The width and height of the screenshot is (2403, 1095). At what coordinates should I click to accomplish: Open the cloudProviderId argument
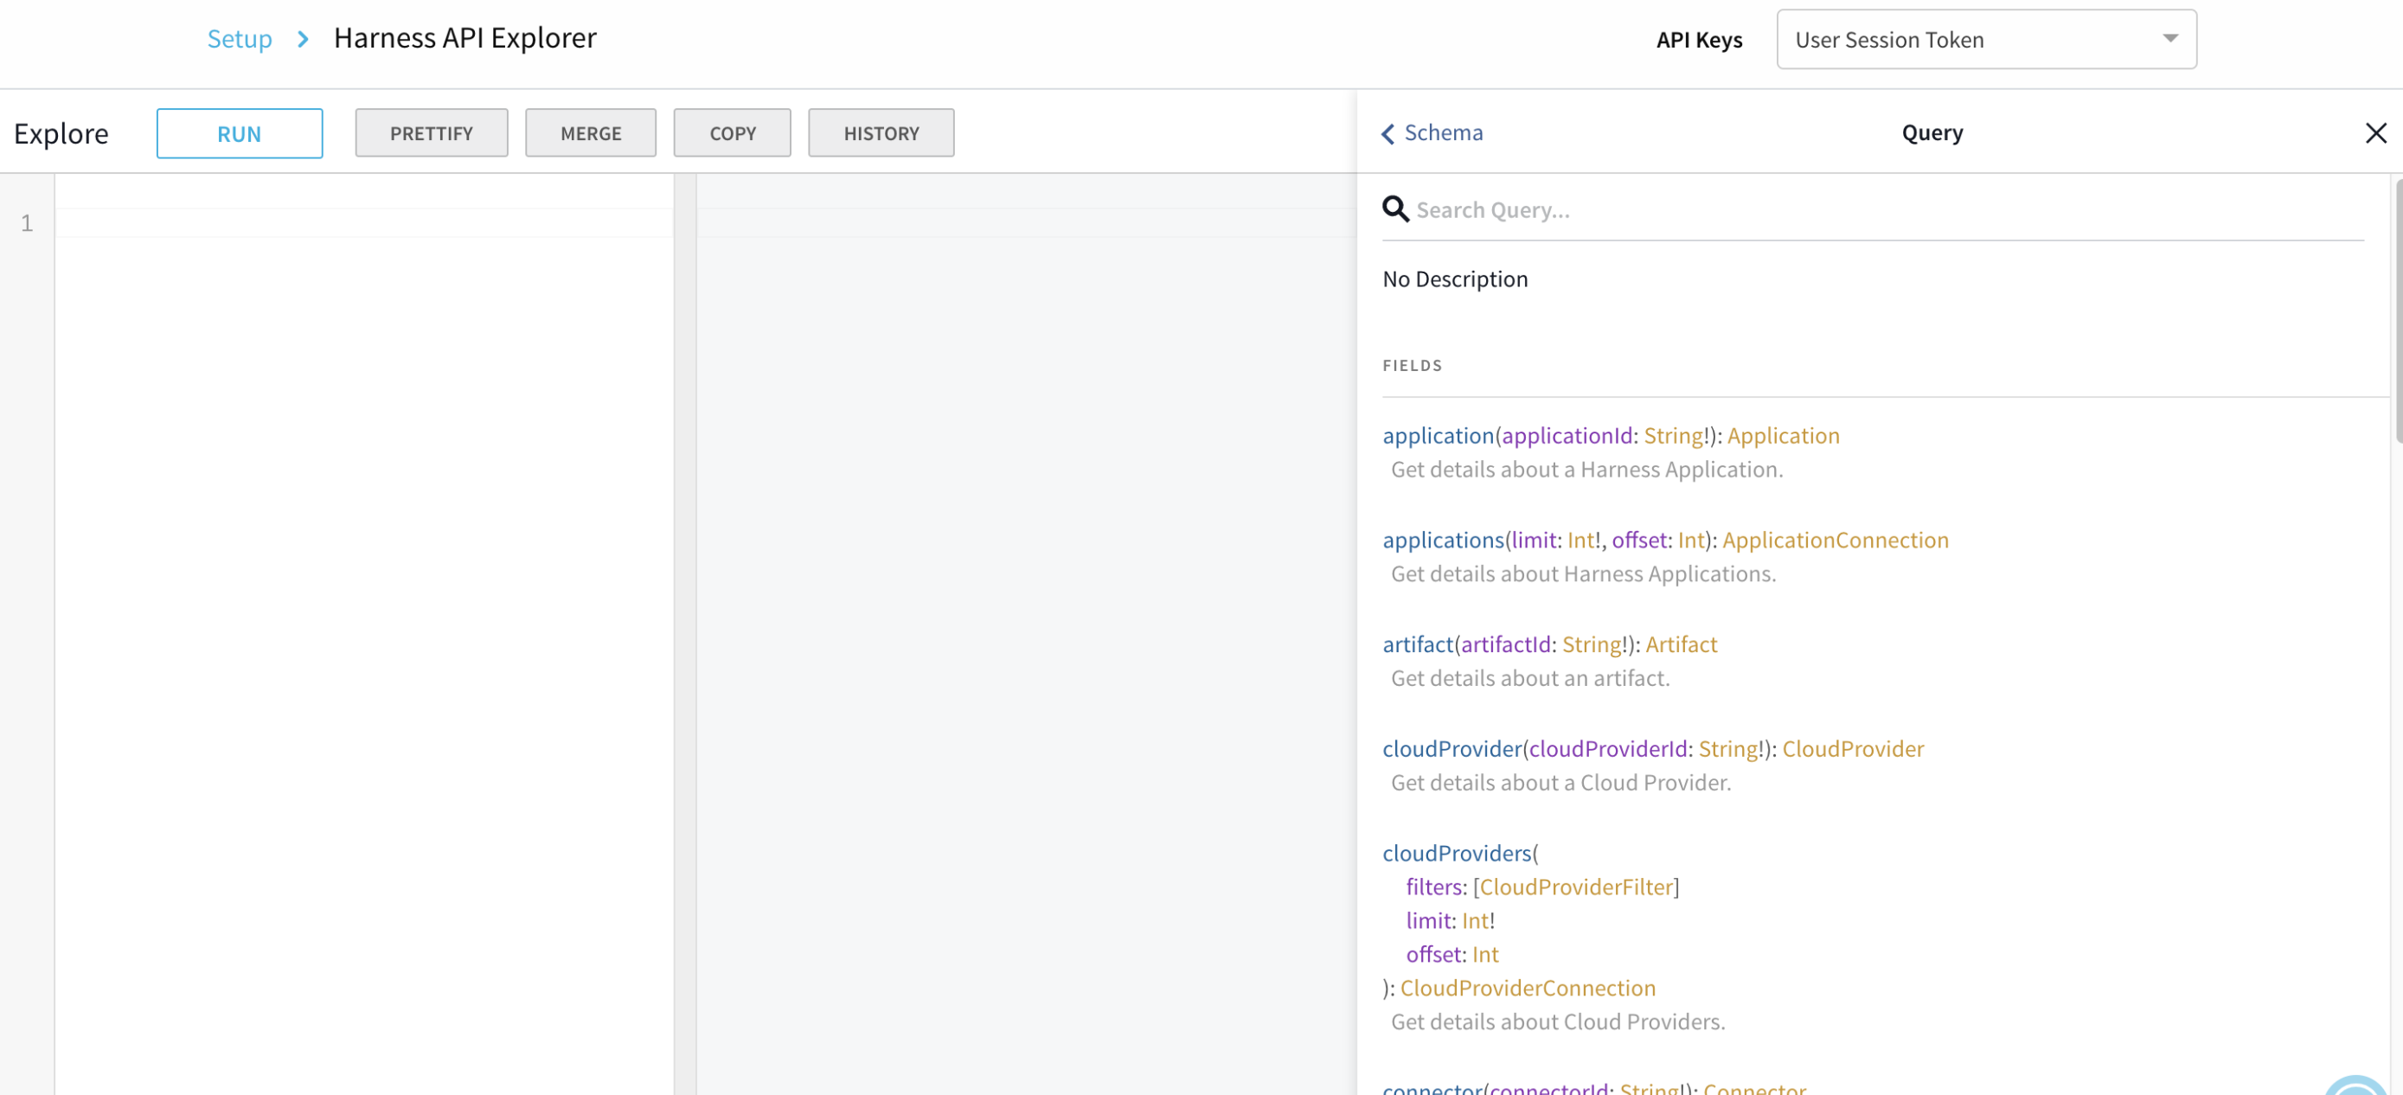1608,749
